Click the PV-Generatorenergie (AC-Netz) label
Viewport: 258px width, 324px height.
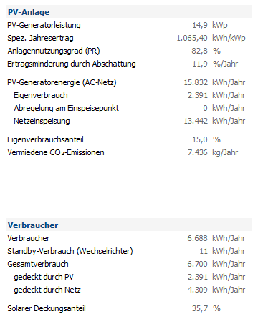[62, 82]
